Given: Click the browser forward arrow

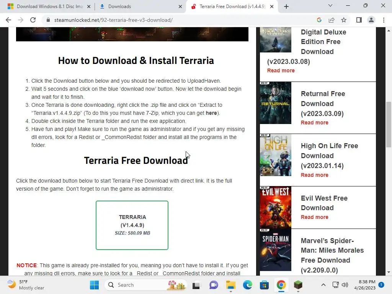Looking at the screenshot, I should pyautogui.click(x=21, y=20).
